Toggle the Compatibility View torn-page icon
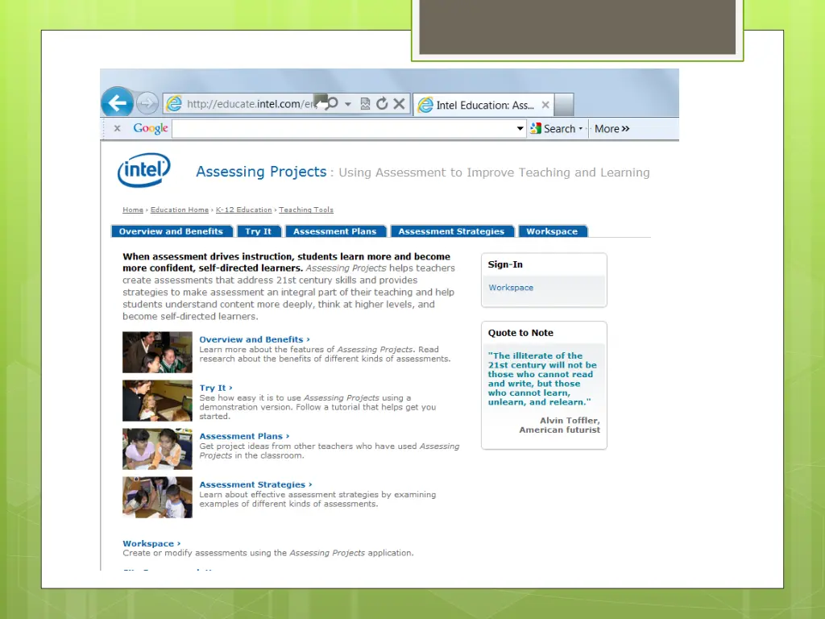This screenshot has height=619, width=825. 365,104
